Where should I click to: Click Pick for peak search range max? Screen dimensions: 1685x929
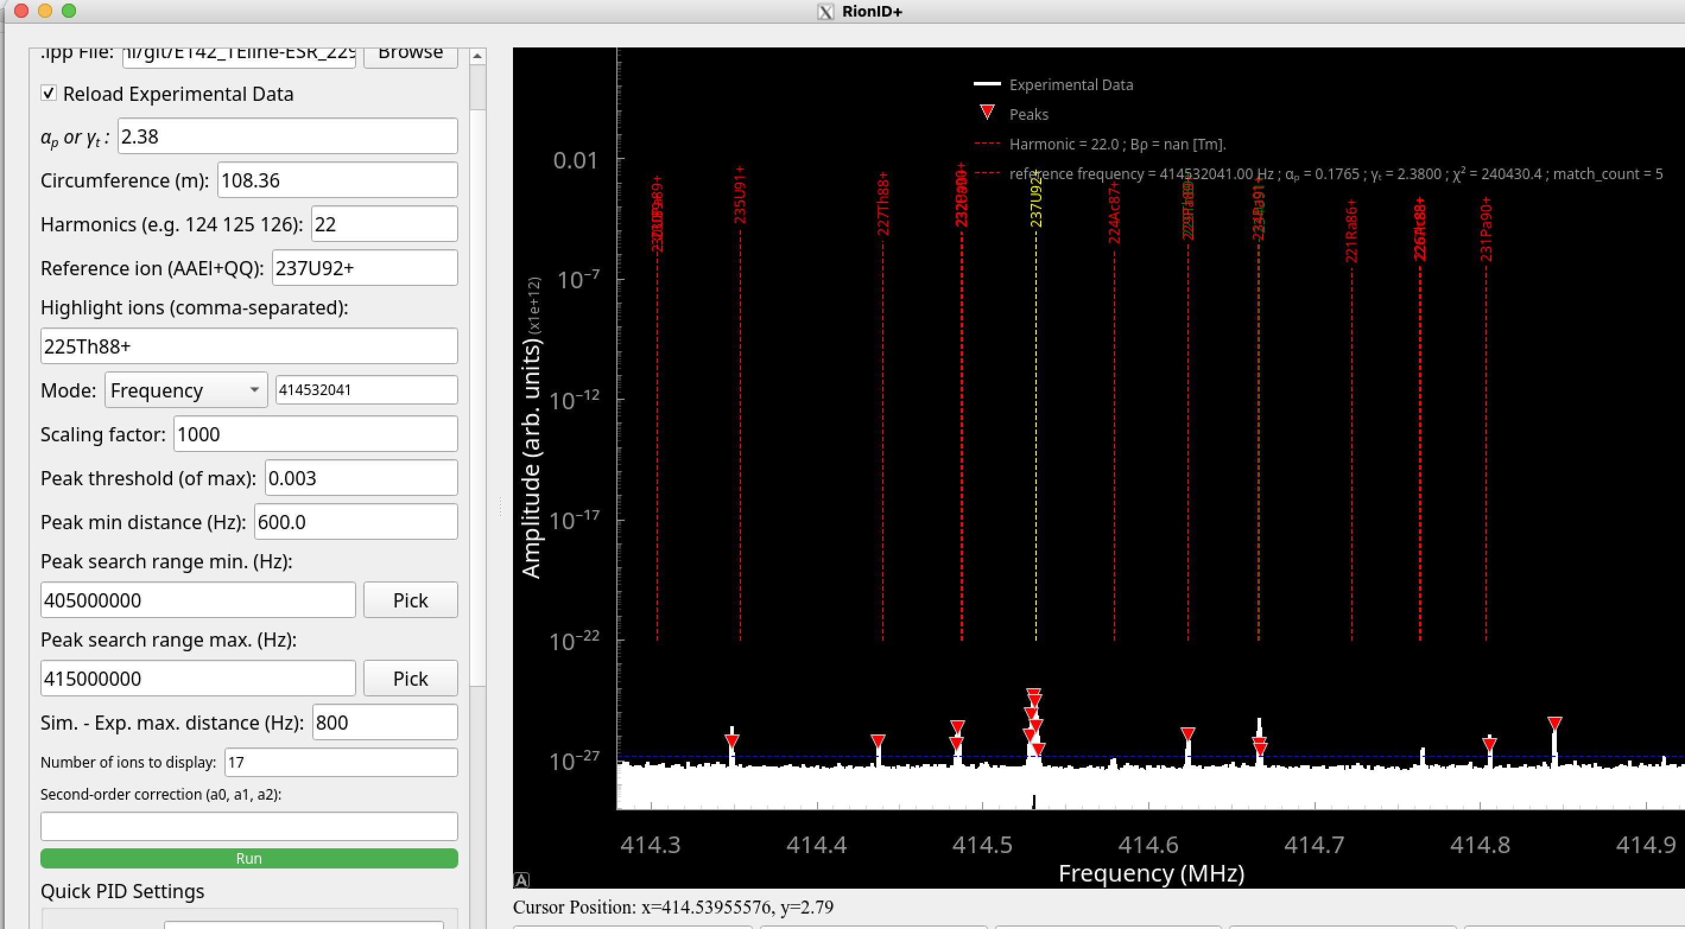[x=410, y=679]
